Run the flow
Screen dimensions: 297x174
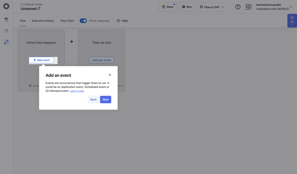coord(187,7)
